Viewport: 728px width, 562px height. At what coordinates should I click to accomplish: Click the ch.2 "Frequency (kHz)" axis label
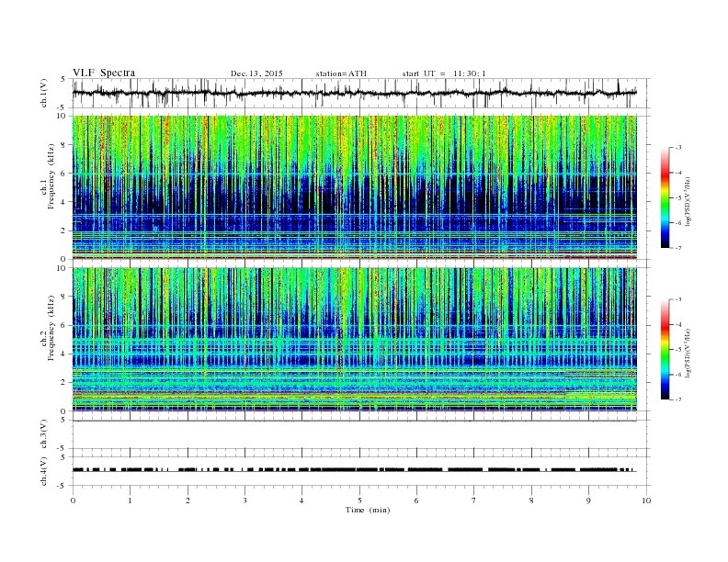(x=51, y=327)
